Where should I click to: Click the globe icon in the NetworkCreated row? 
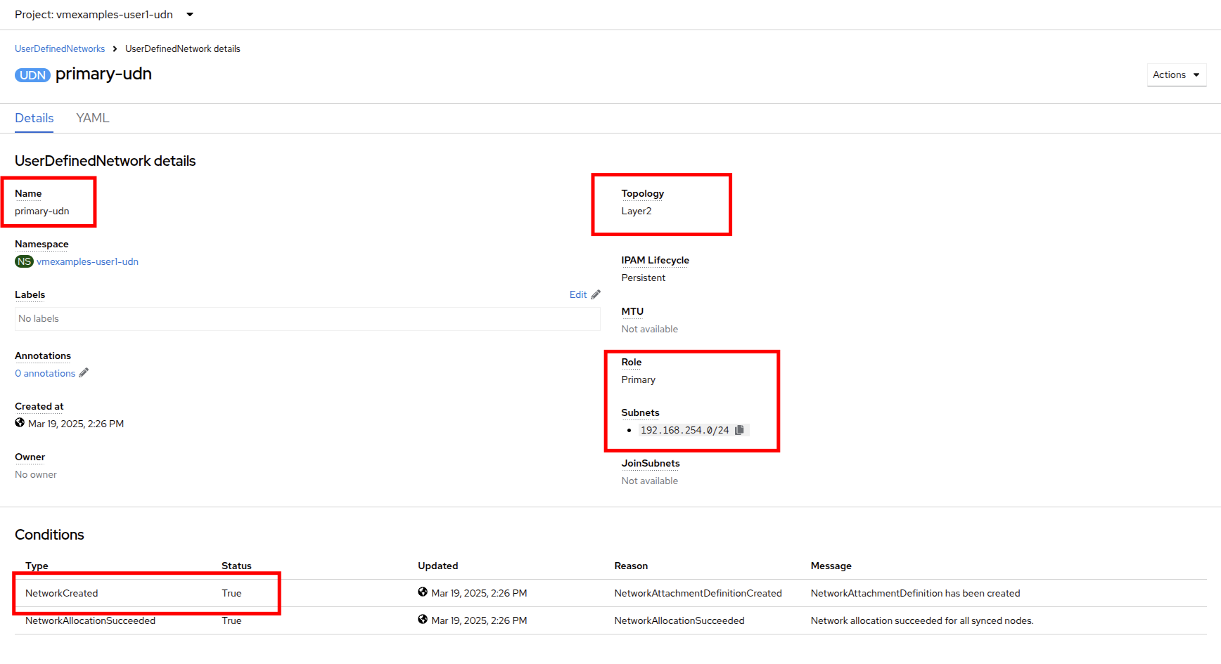(x=423, y=592)
